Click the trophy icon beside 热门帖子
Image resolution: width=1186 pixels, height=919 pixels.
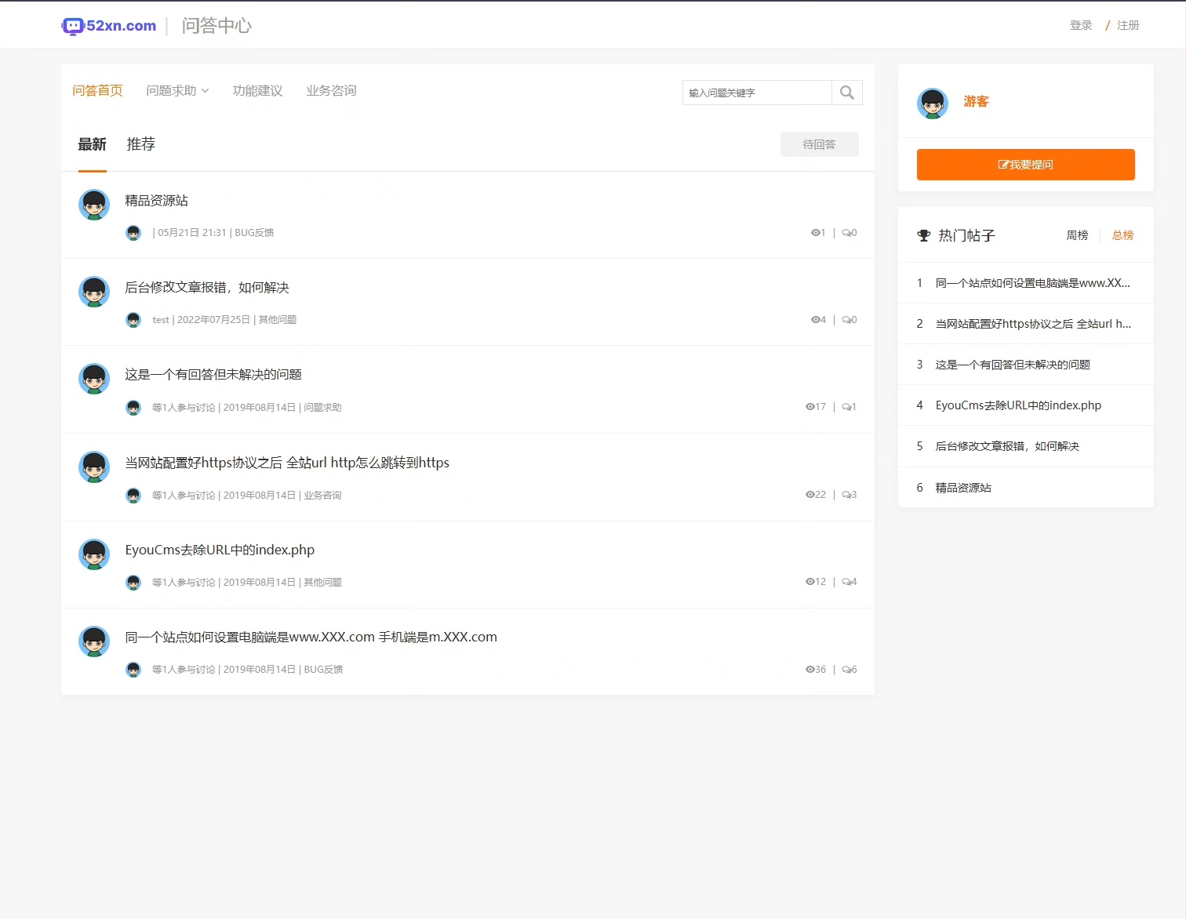coord(922,235)
